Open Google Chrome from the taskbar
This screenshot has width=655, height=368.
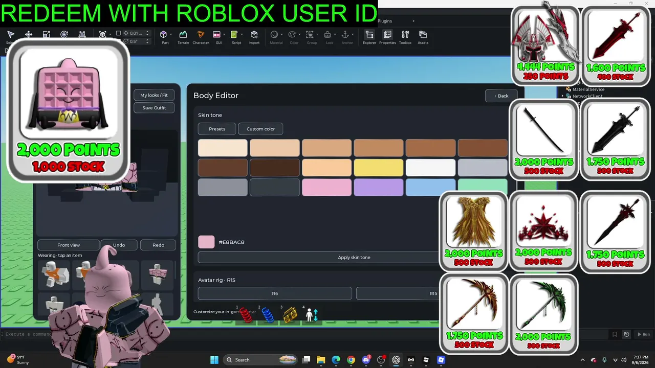click(x=351, y=360)
